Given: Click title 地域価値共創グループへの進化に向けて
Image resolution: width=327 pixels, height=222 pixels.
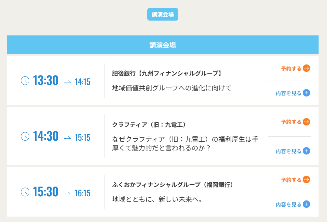Looking at the screenshot, I should point(172,88).
